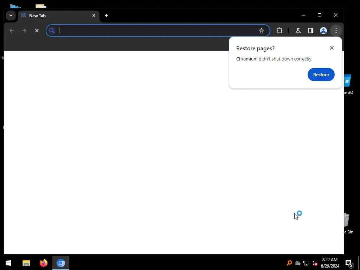This screenshot has height=270, width=360.
Task: Open the taskbar clock and date
Action: click(x=330, y=263)
